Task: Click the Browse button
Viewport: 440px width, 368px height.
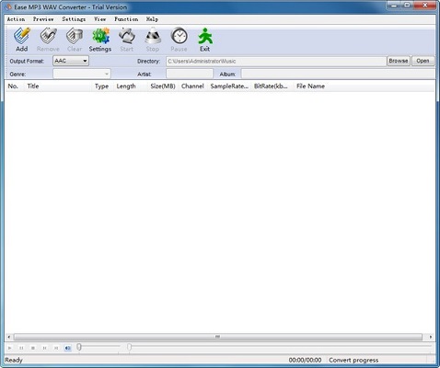Action: coord(399,61)
